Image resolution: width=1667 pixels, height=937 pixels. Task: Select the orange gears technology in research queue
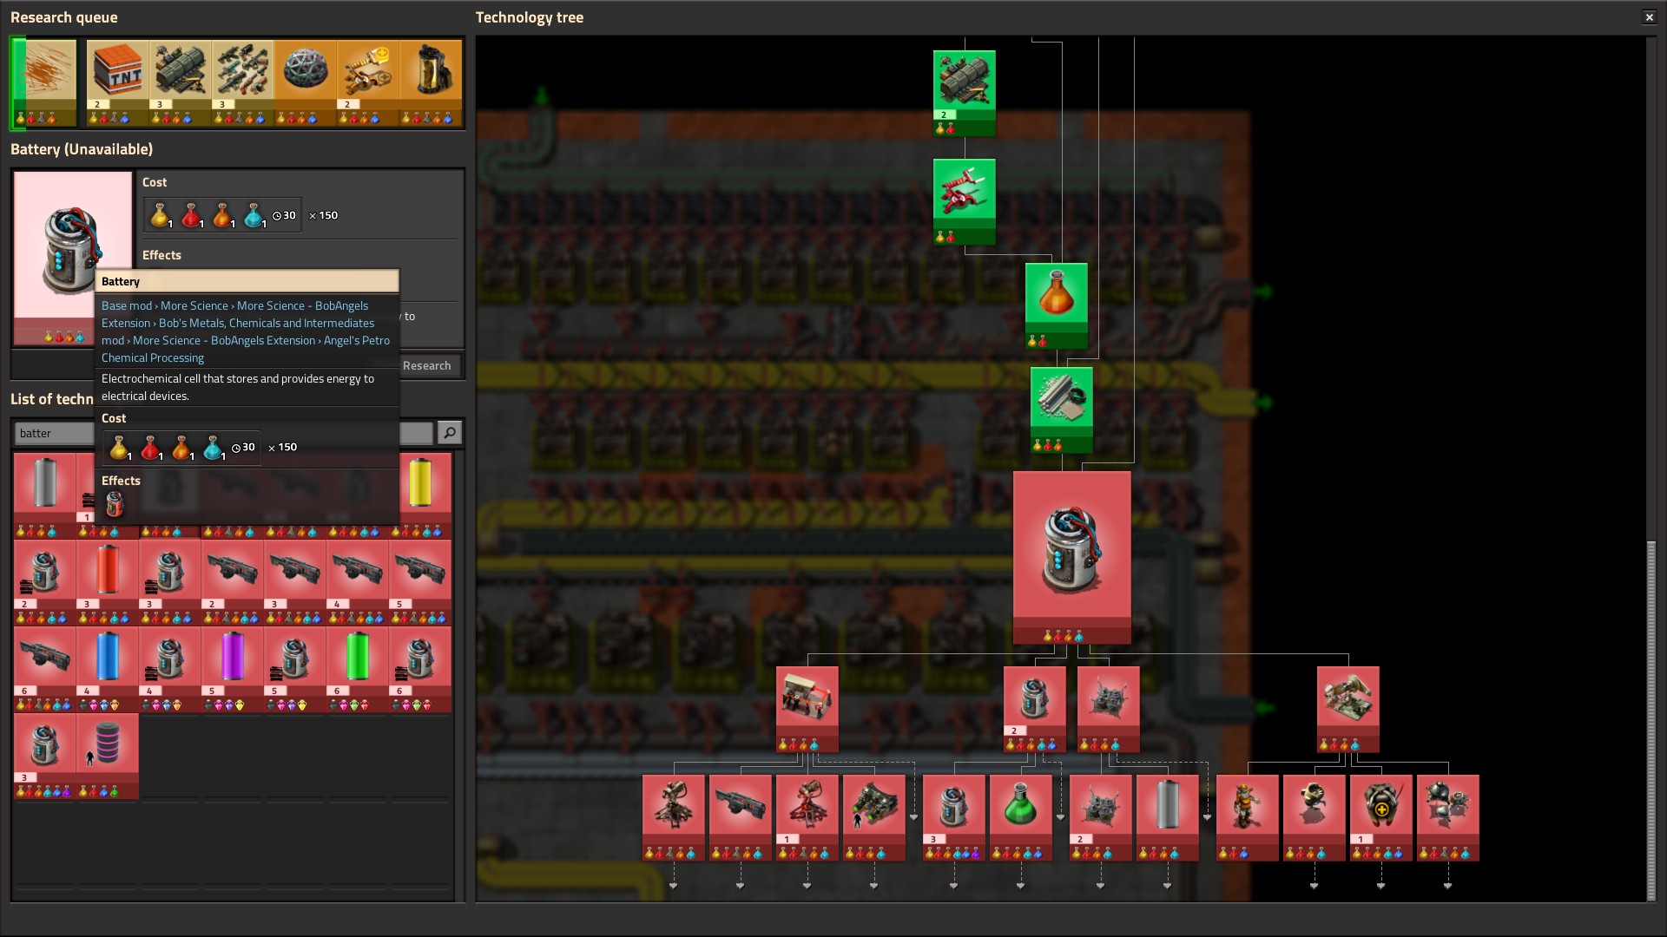point(368,83)
